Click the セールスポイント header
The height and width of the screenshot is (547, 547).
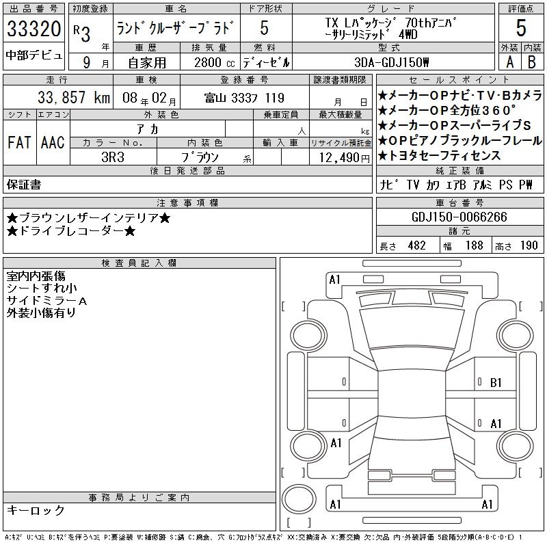[459, 80]
